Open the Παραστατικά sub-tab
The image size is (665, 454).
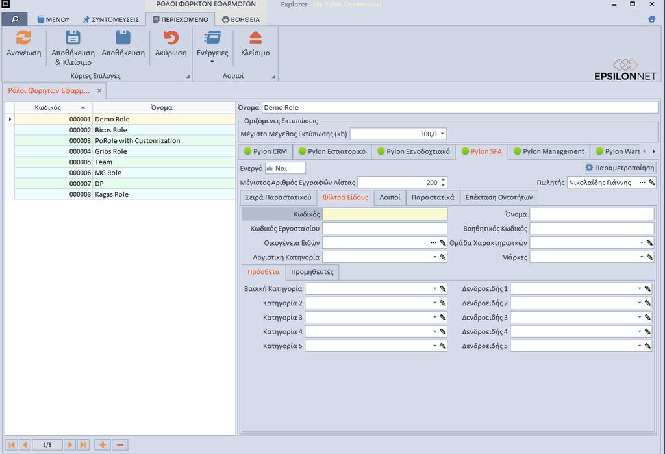click(433, 197)
